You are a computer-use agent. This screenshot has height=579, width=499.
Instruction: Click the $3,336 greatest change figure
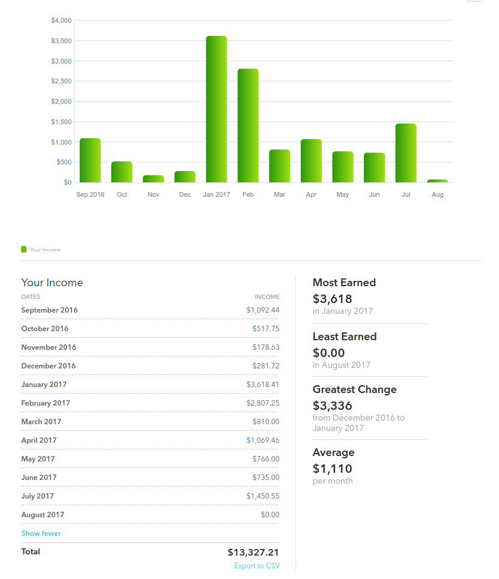pyautogui.click(x=332, y=406)
